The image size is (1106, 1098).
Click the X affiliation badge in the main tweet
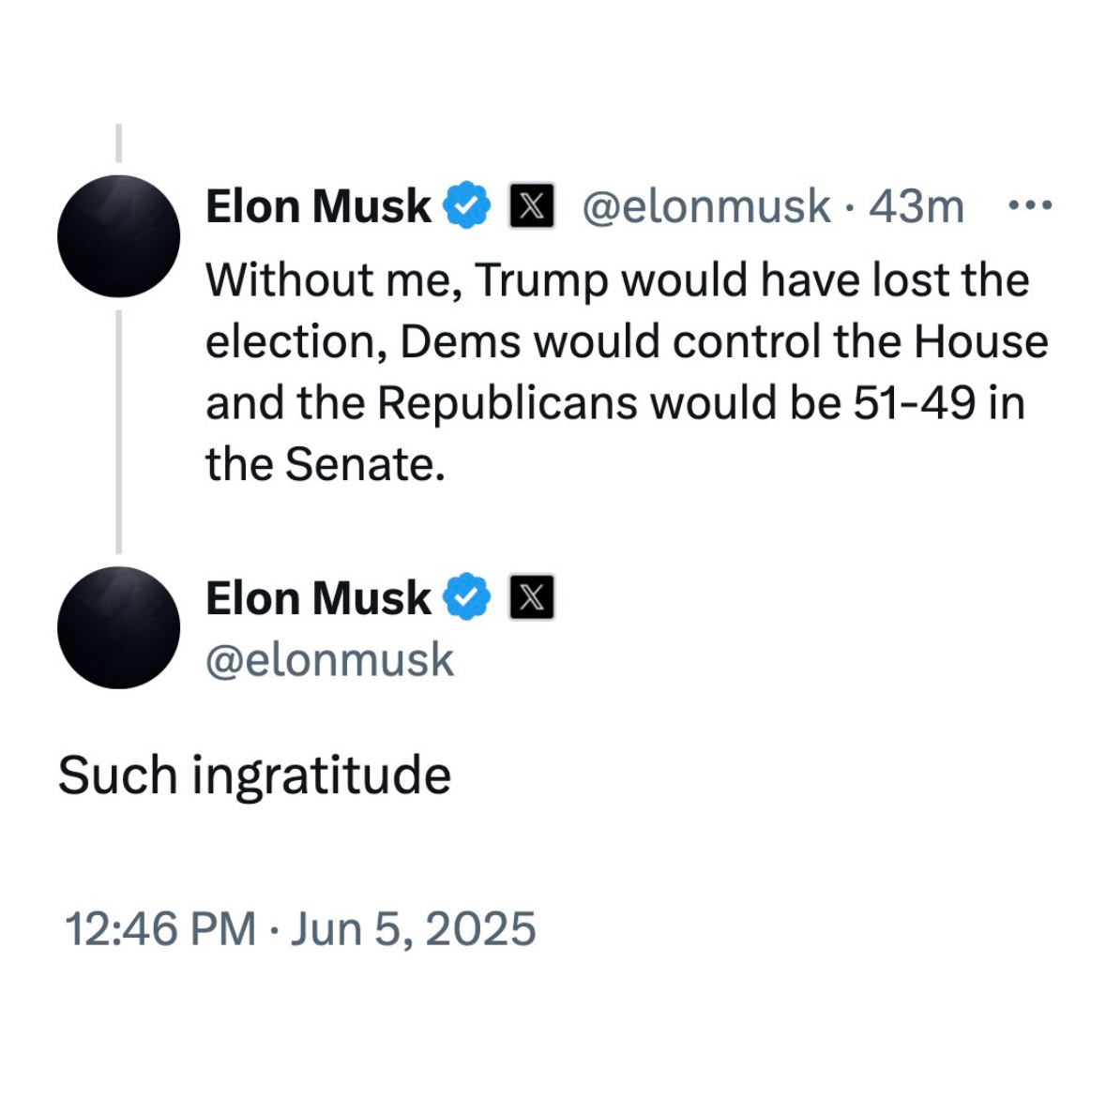pyautogui.click(x=531, y=597)
